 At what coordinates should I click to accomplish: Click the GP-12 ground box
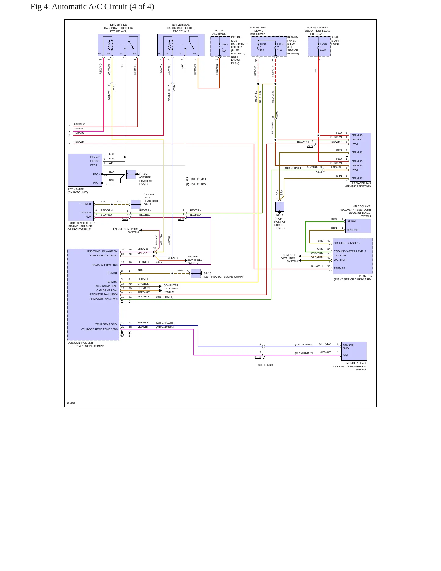pos(280,207)
